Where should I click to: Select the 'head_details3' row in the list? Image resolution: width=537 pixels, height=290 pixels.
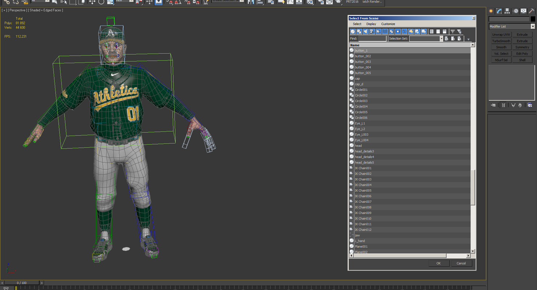(x=410, y=151)
